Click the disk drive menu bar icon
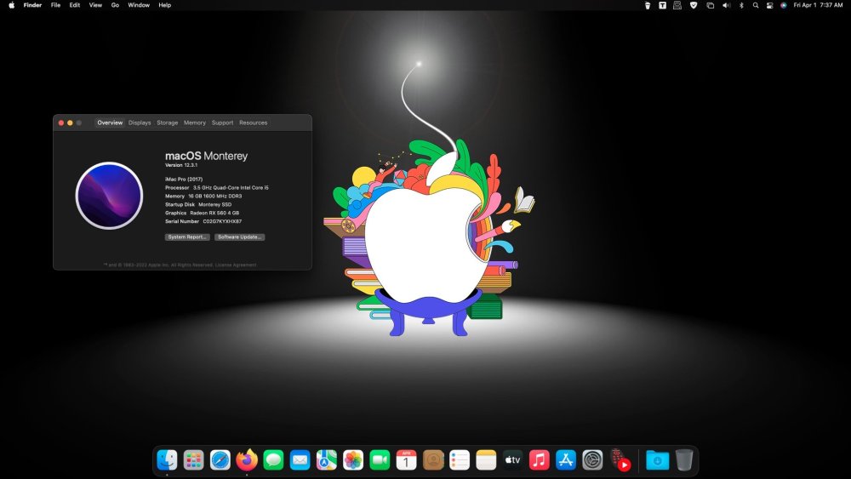Screen dimensions: 851x479 [x=677, y=5]
